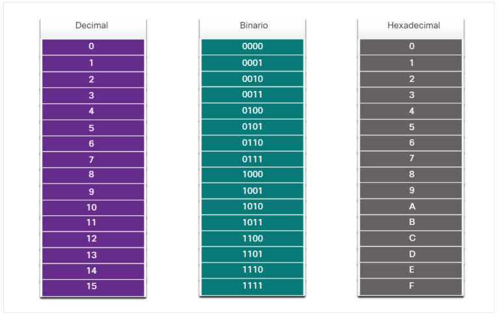This screenshot has height=316, width=499.
Task: Select the hexadecimal cell A
Action: coord(411,207)
